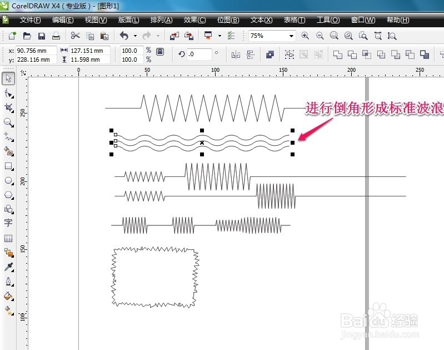Select the Rectangle tool
Viewport: 444px width, 350px height.
8,166
